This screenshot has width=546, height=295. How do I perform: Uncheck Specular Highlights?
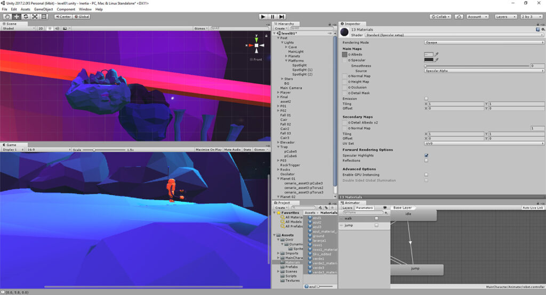point(426,155)
